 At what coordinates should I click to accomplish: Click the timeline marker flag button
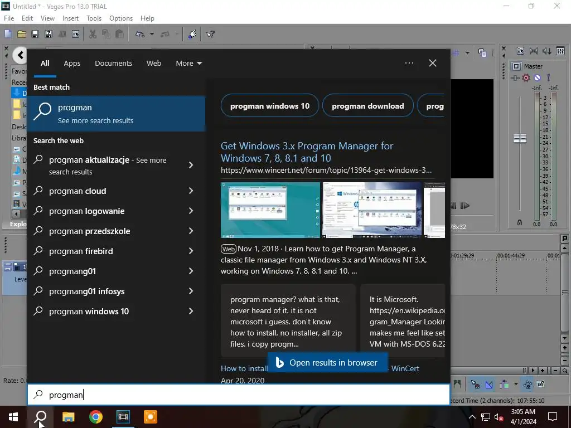click(564, 239)
